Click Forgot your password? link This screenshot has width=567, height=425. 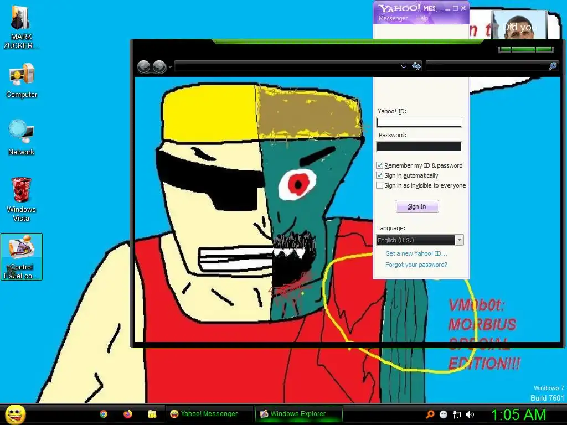pyautogui.click(x=416, y=265)
